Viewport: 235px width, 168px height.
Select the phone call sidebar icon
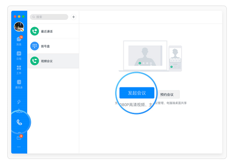19,122
